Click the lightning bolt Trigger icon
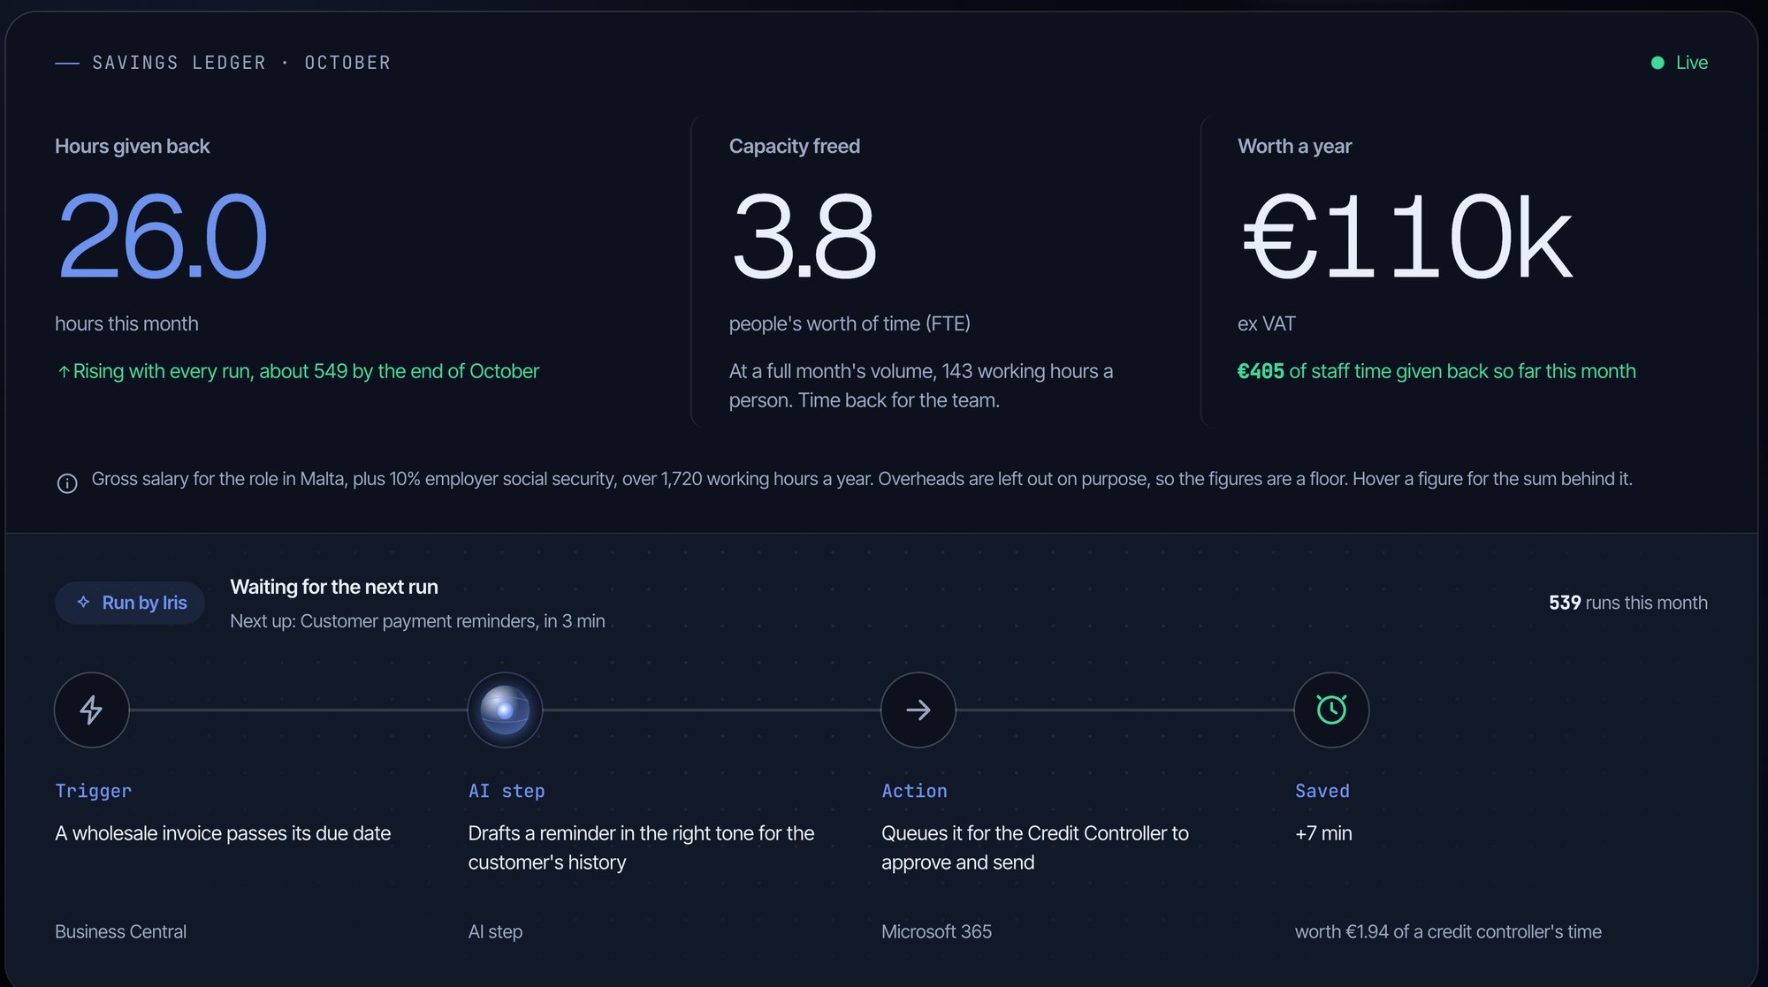The width and height of the screenshot is (1768, 987). point(91,710)
